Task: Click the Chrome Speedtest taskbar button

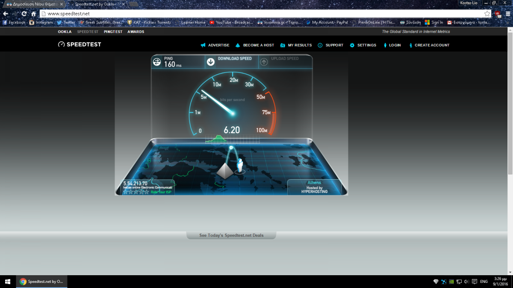Action: pyautogui.click(x=42, y=282)
